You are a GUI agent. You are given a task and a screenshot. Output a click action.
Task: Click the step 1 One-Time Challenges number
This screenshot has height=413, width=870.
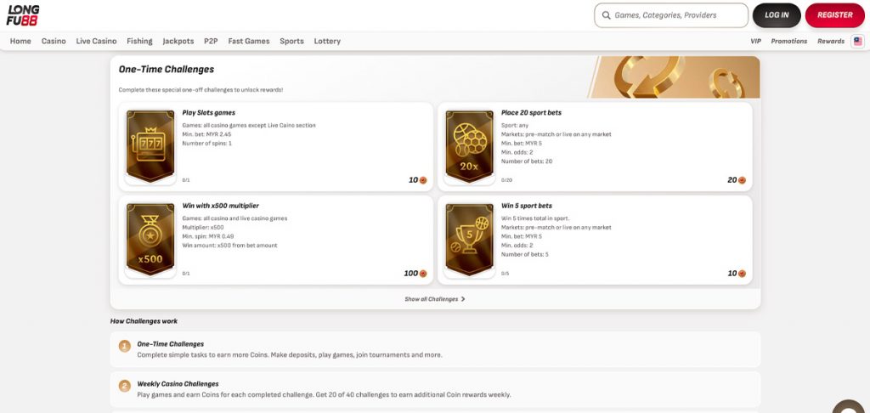[125, 346]
